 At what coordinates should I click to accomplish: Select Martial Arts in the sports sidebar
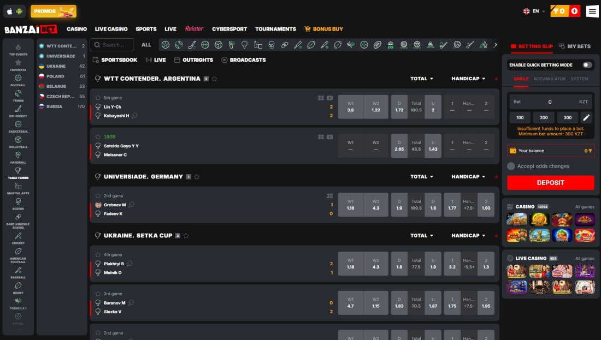18,188
